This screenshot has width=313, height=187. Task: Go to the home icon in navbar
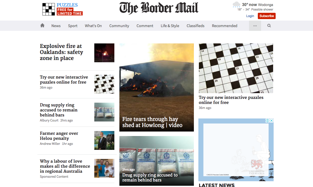click(42, 25)
